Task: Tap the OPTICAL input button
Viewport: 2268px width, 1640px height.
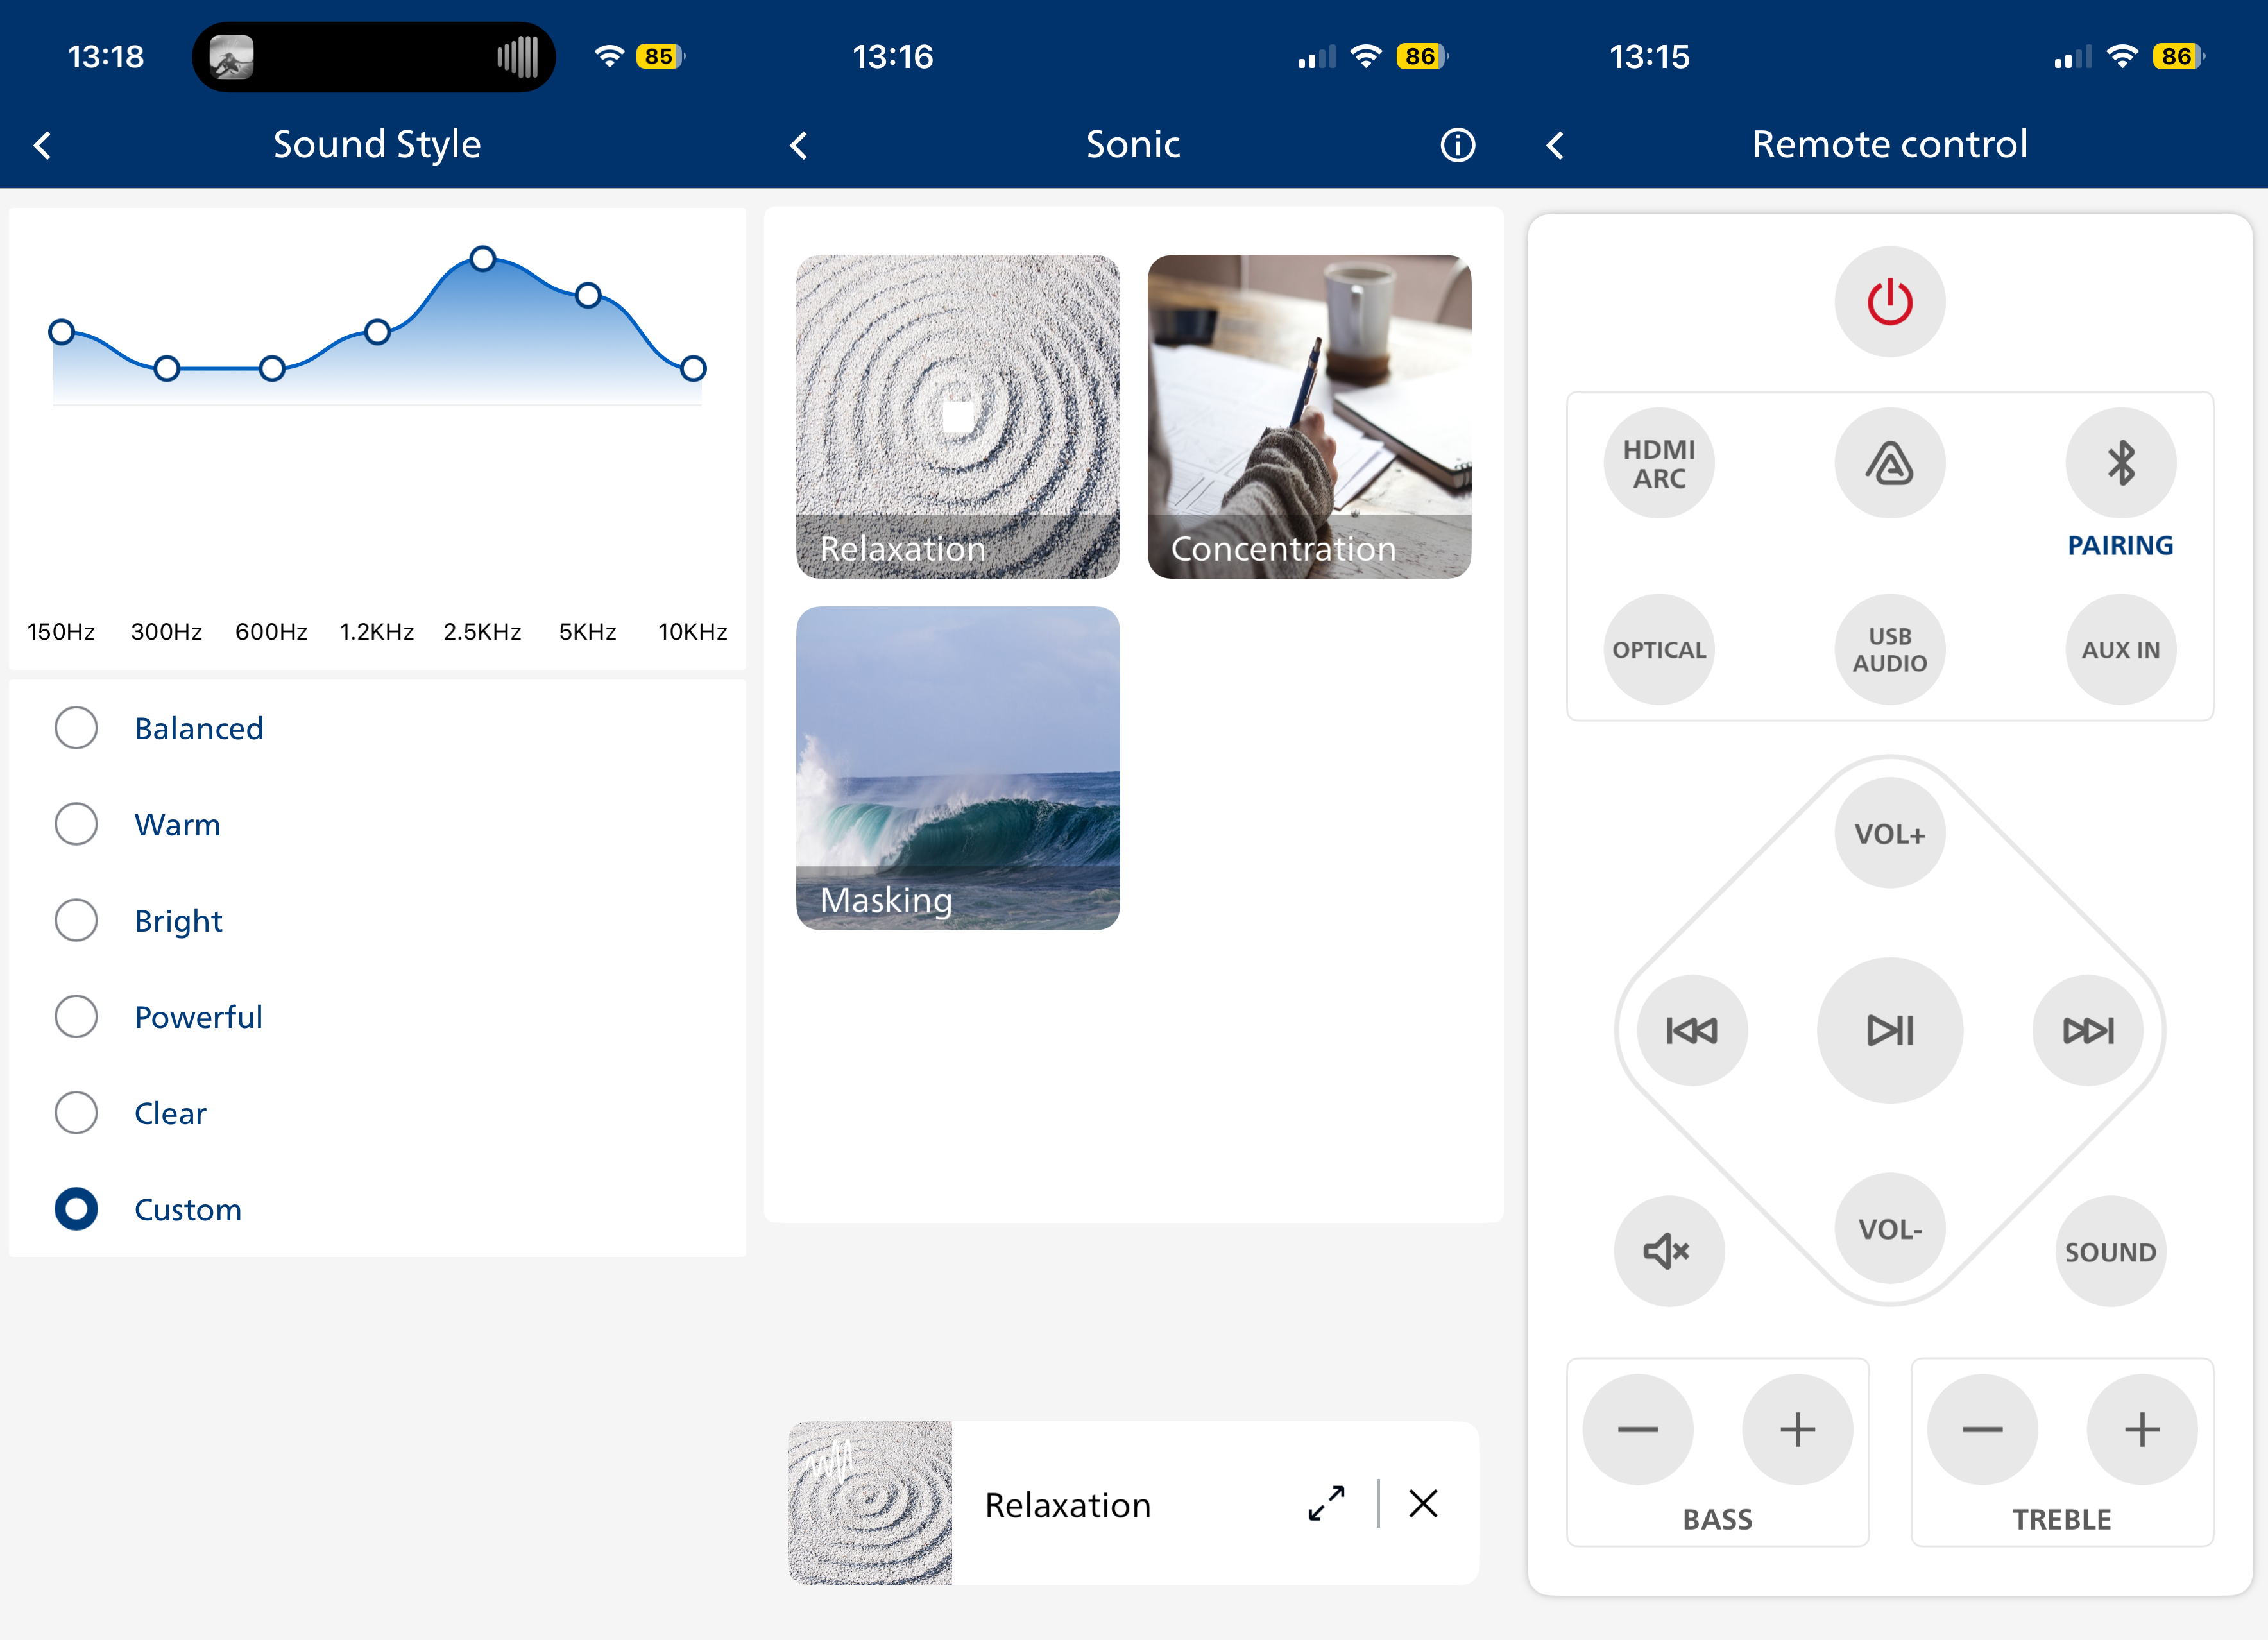Action: click(x=1659, y=650)
